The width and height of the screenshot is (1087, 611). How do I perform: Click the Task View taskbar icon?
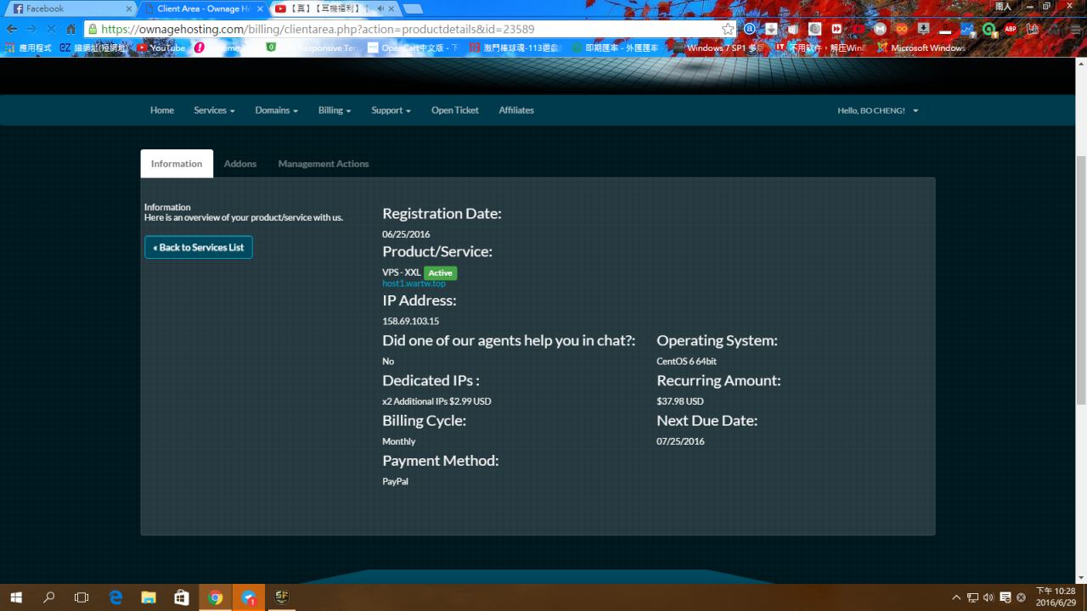pyautogui.click(x=82, y=597)
